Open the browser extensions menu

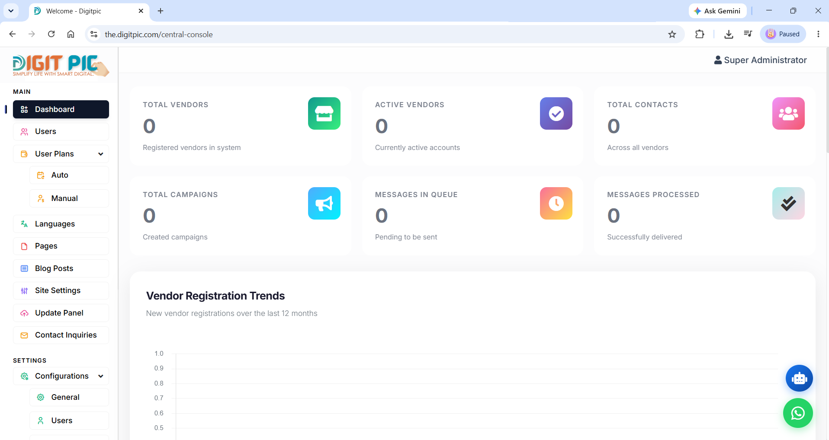click(x=700, y=34)
